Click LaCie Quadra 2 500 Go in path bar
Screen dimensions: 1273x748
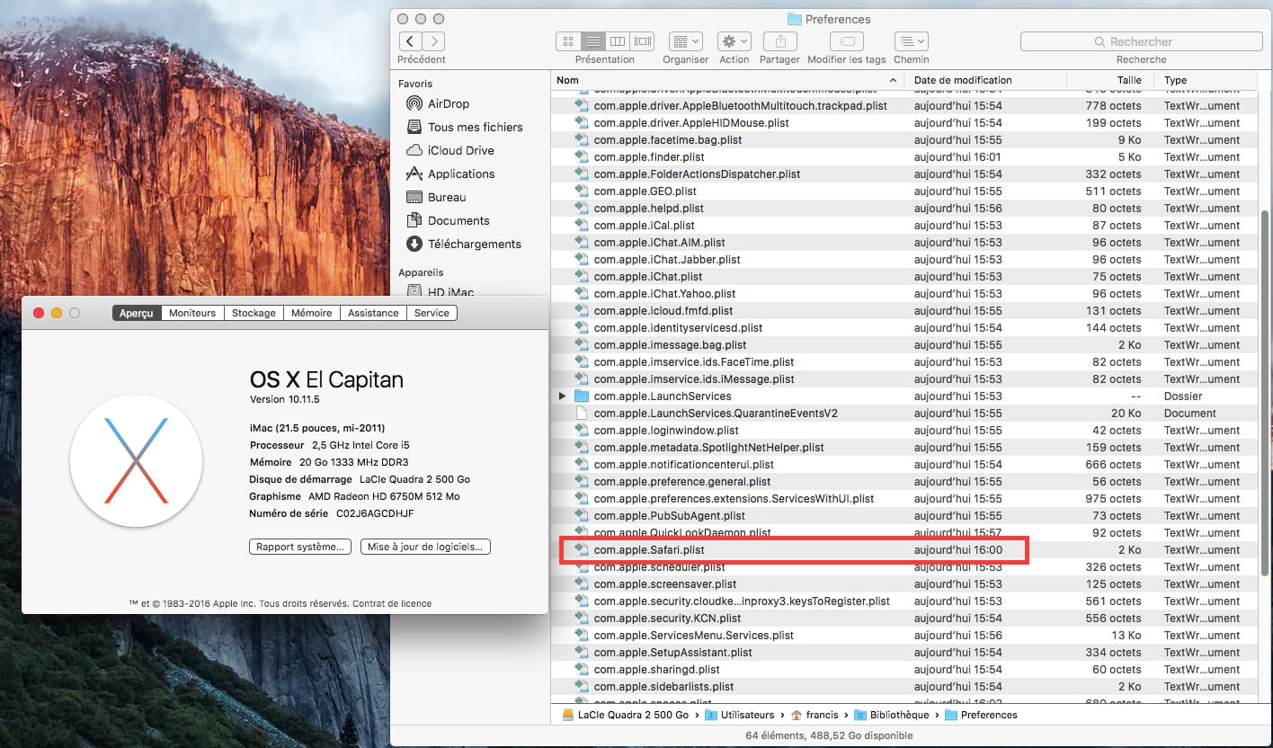[x=625, y=715]
